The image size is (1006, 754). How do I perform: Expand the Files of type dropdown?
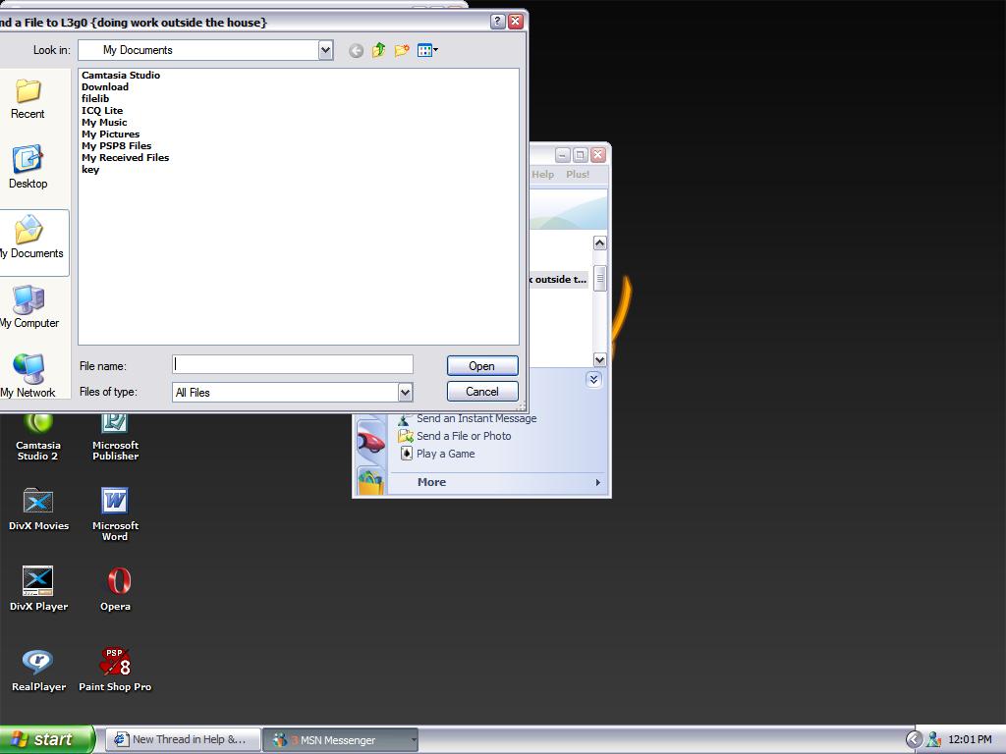[404, 392]
